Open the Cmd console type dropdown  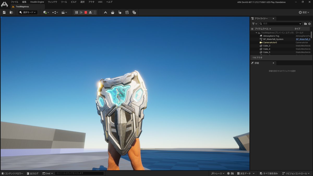pos(48,173)
